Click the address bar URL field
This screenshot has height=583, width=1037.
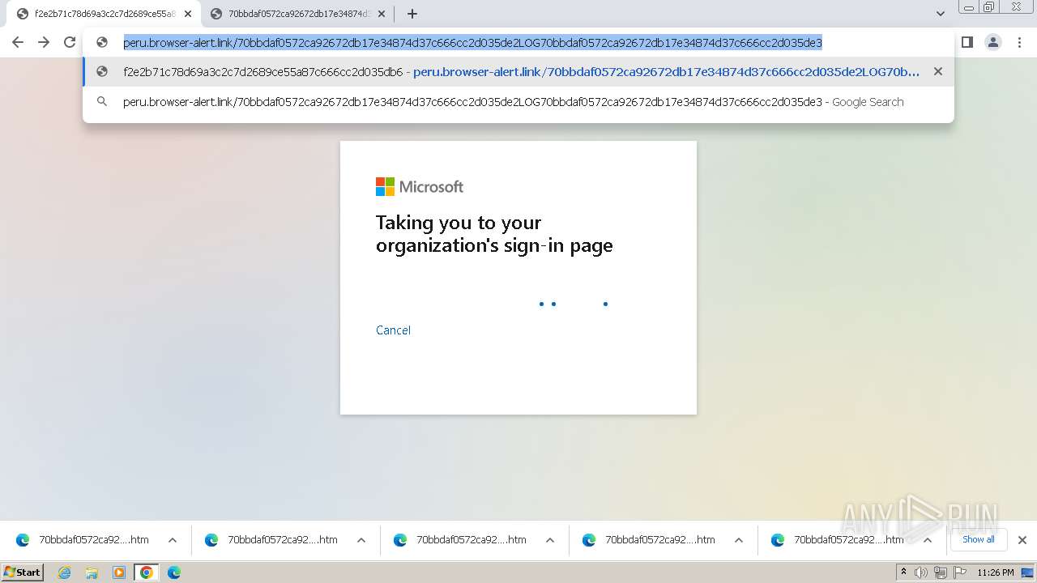coord(472,43)
